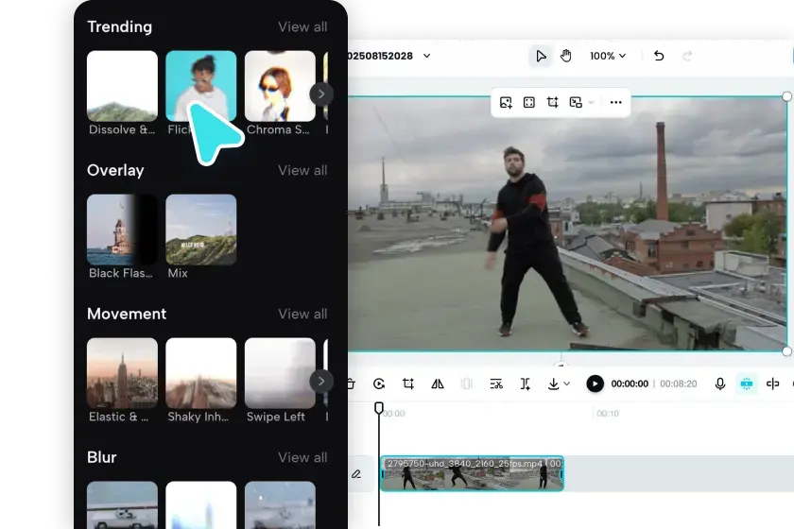Click the greyed-out Redo arrow

coord(687,56)
